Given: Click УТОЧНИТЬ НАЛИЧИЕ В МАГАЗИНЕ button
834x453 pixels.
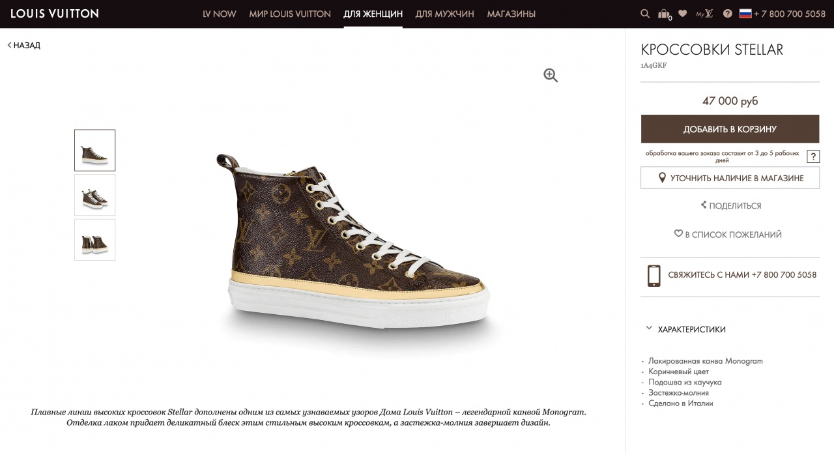Looking at the screenshot, I should click(730, 178).
